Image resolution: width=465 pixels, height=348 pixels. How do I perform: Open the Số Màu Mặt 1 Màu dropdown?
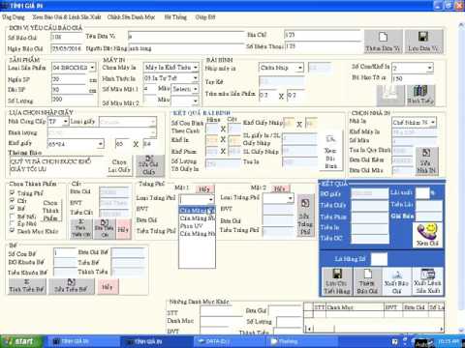[195, 89]
